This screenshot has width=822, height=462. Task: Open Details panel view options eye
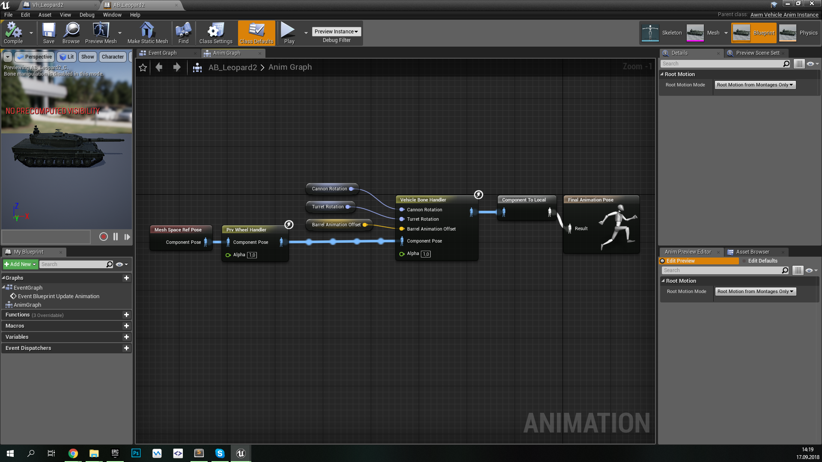pos(812,64)
